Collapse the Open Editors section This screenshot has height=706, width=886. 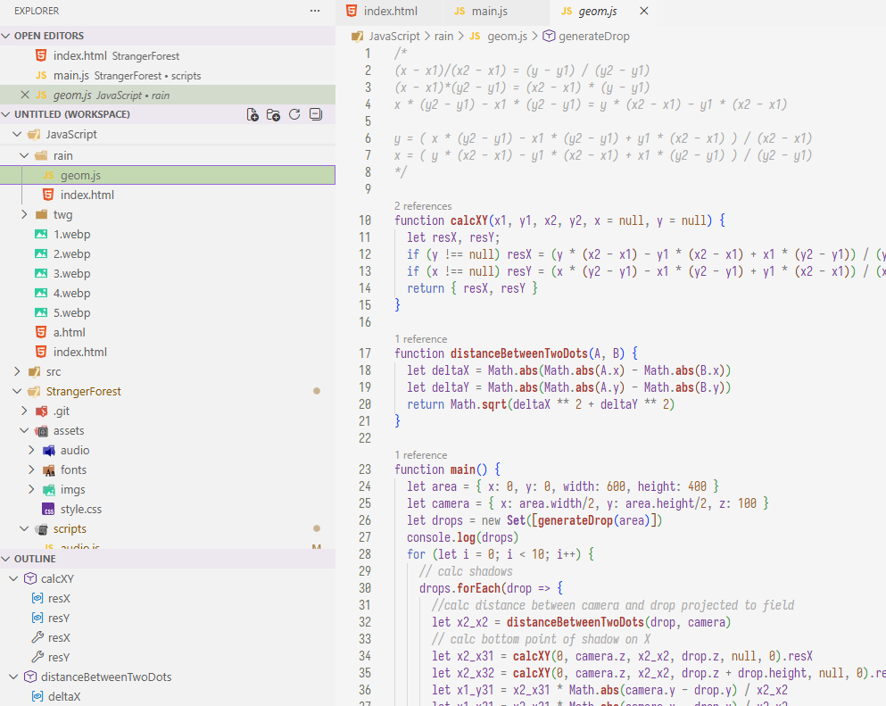point(6,36)
